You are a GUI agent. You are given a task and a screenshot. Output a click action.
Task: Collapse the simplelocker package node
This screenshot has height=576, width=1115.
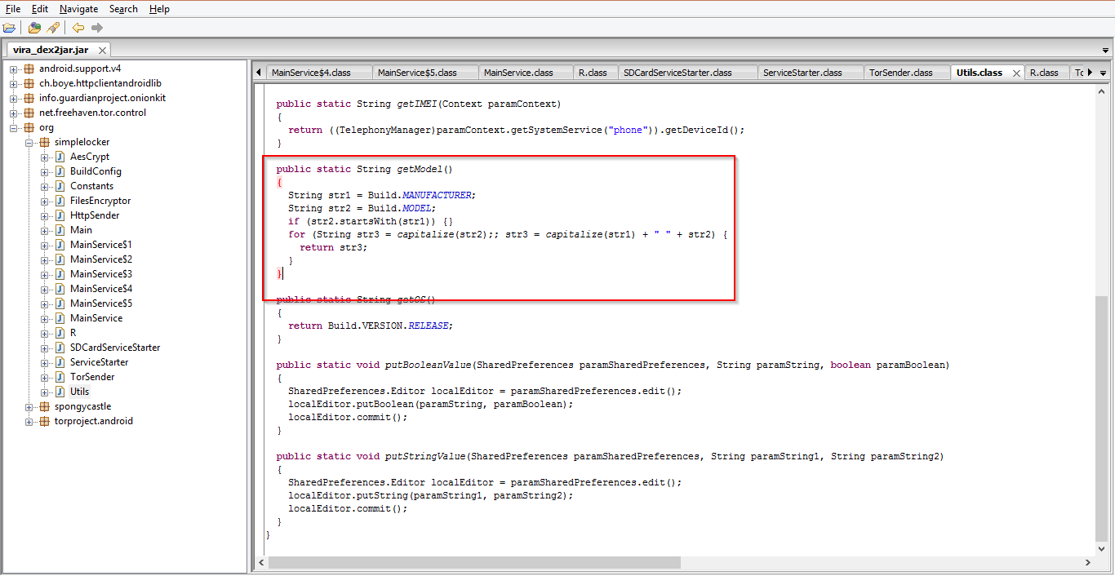(29, 142)
